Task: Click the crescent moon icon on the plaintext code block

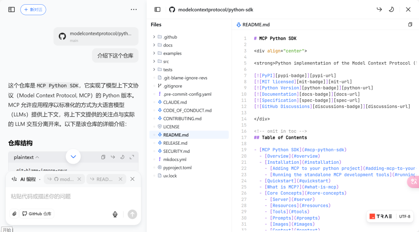Action: pyautogui.click(x=122, y=157)
